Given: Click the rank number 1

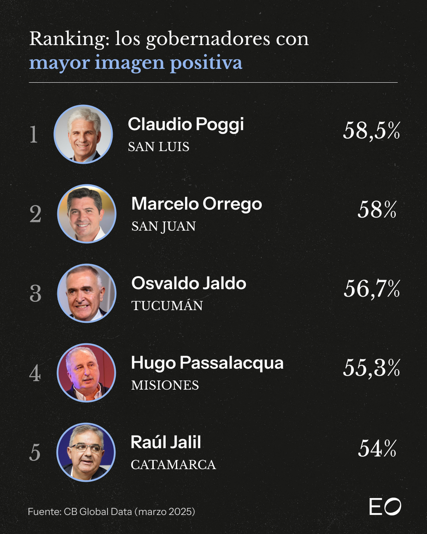Looking at the screenshot, I should (34, 135).
